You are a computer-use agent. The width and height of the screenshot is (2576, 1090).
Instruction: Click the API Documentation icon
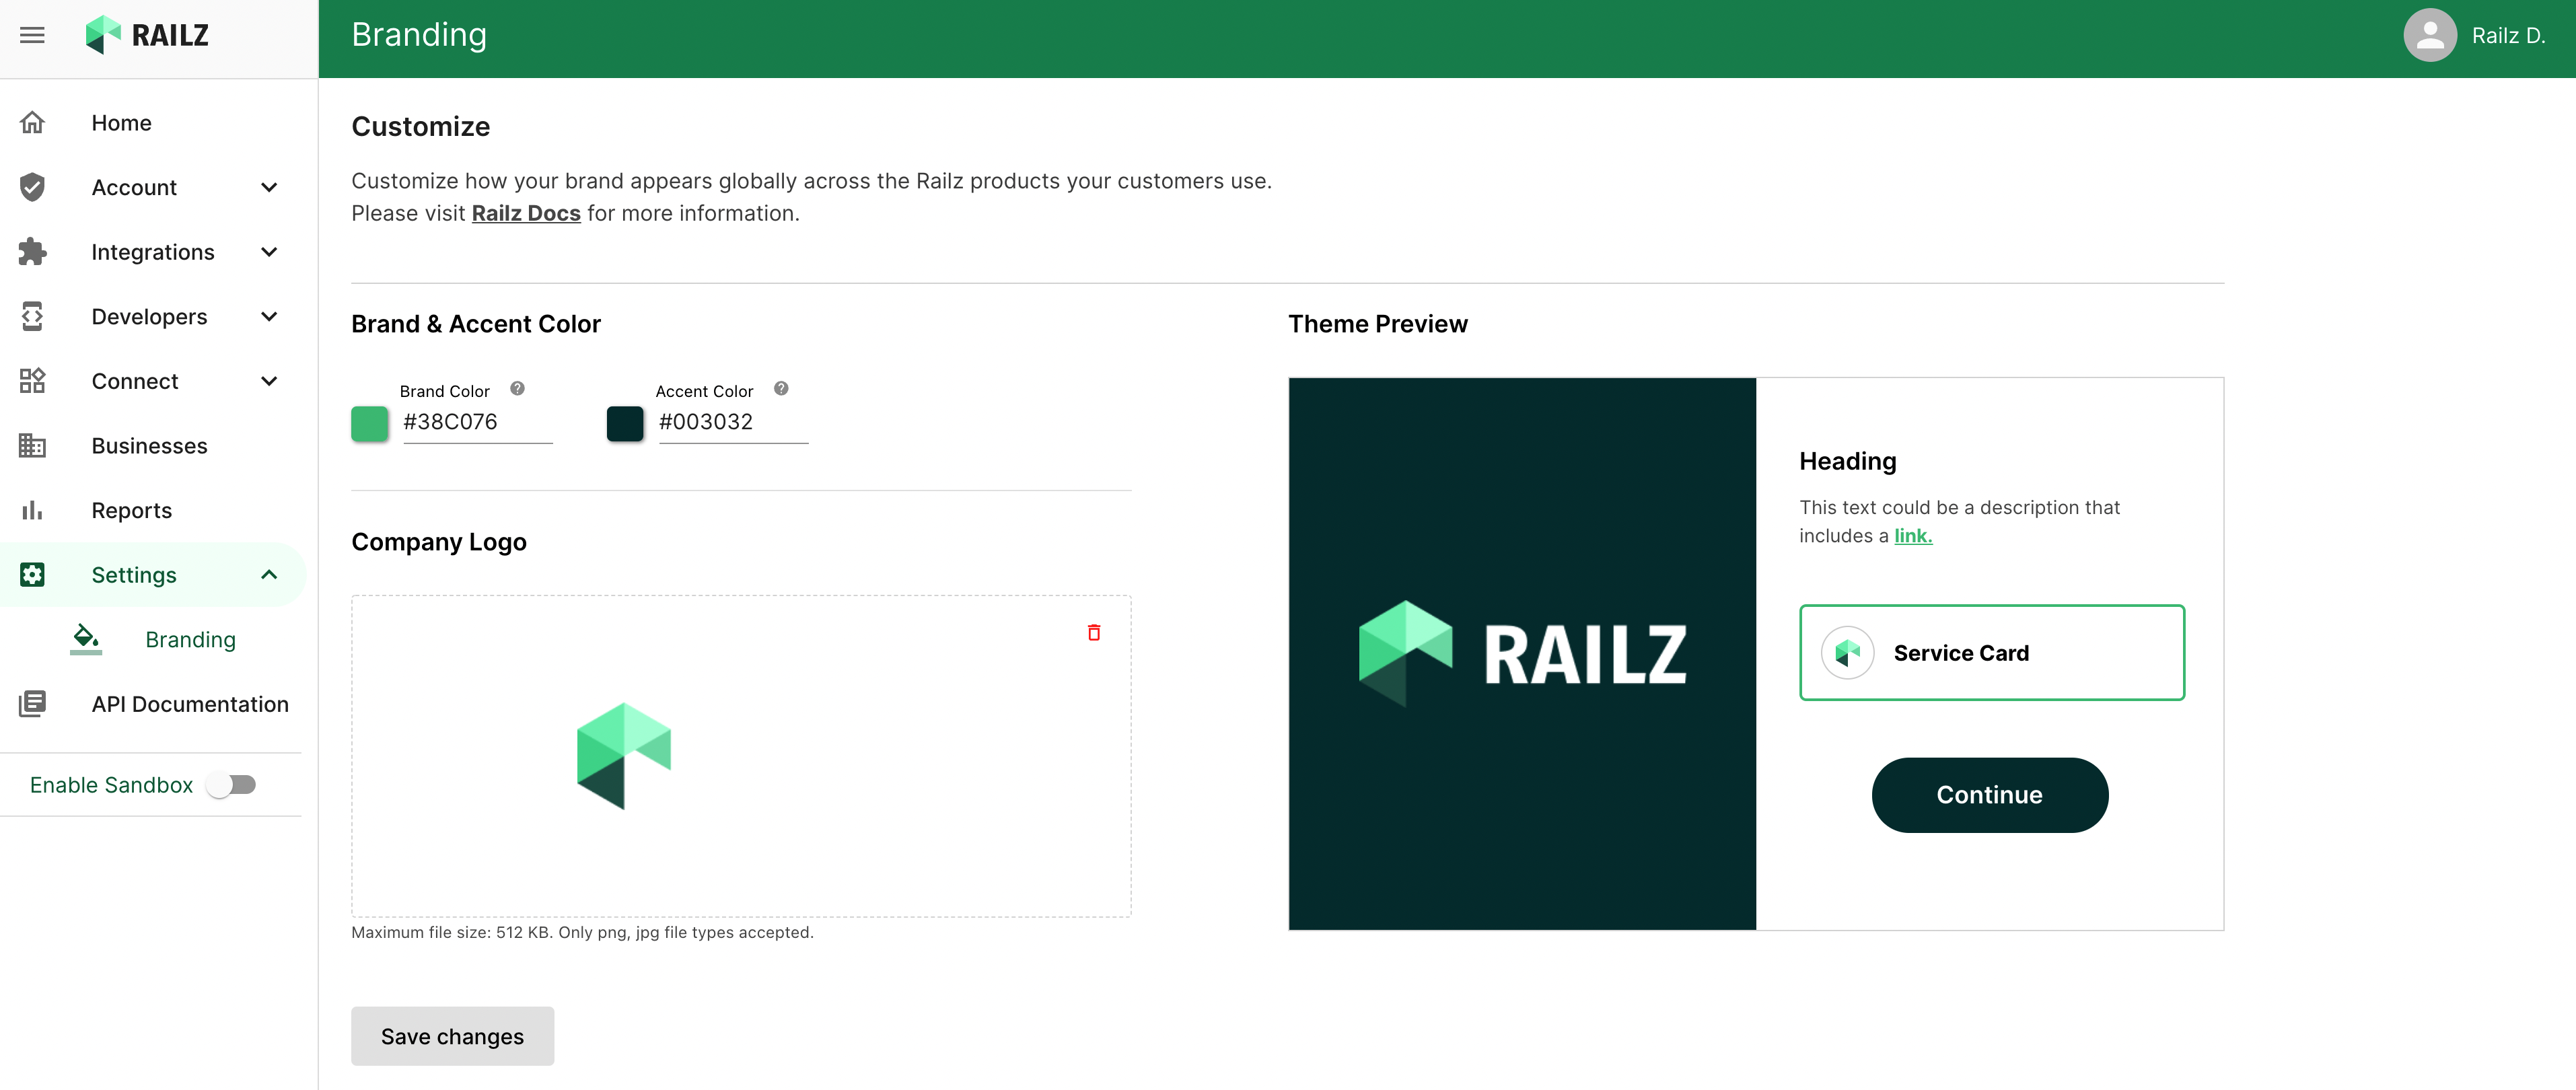click(32, 703)
